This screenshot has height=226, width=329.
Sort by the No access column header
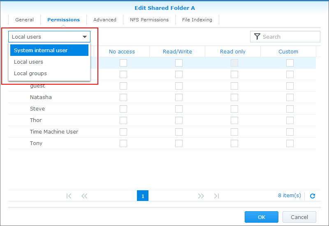point(122,52)
